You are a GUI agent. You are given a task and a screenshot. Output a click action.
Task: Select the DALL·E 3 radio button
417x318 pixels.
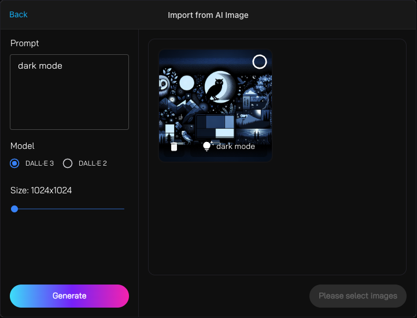[15, 163]
